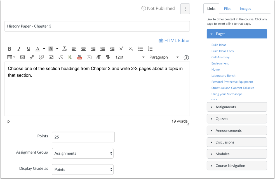
Task: Switch to the Images tab
Action: coord(245,9)
